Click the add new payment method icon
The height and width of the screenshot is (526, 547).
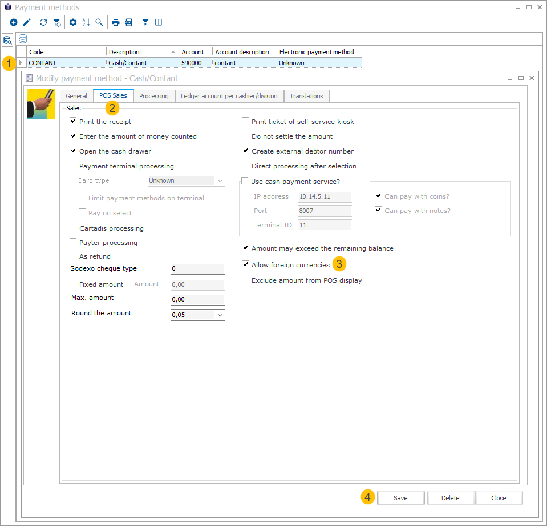click(x=14, y=22)
